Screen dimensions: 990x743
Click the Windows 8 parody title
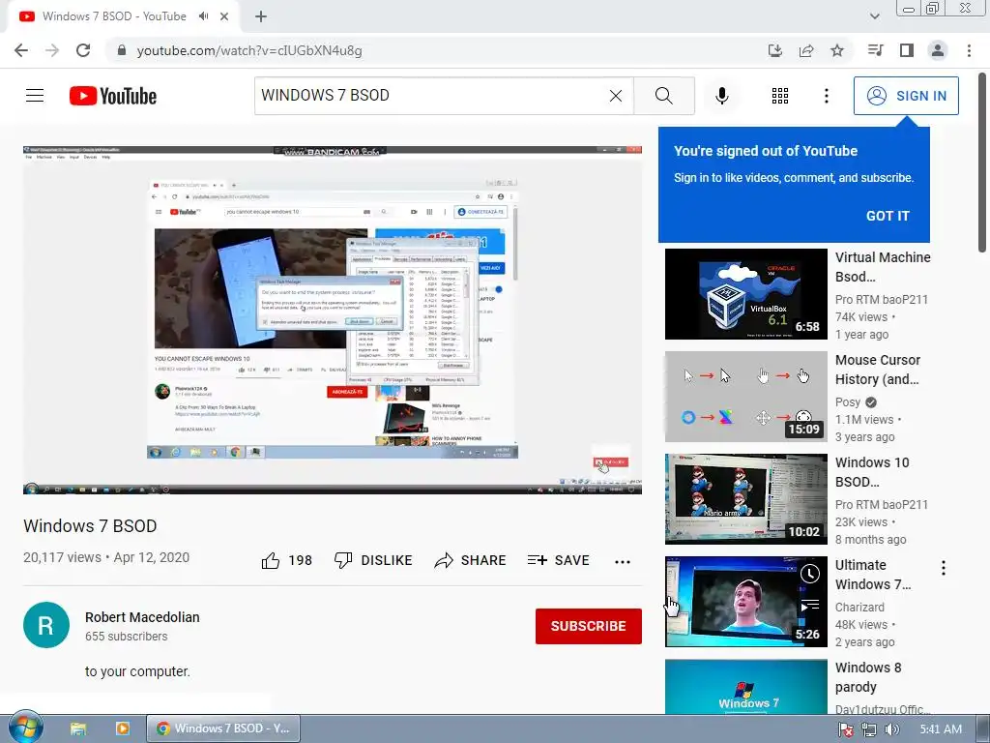868,677
